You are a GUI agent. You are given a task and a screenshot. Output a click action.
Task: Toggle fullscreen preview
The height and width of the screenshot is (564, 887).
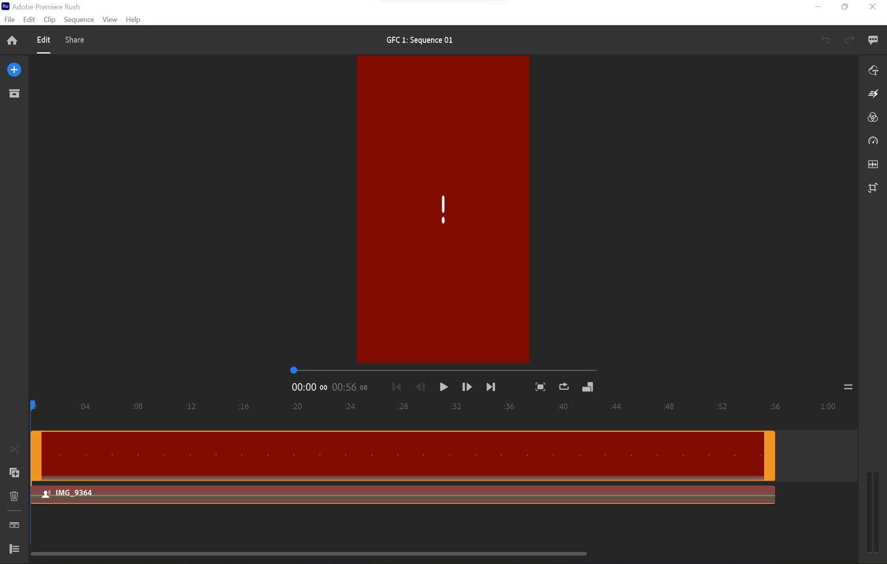pyautogui.click(x=540, y=387)
